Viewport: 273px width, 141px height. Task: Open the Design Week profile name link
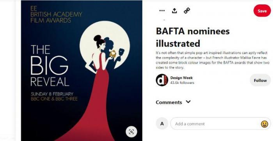pyautogui.click(x=181, y=78)
